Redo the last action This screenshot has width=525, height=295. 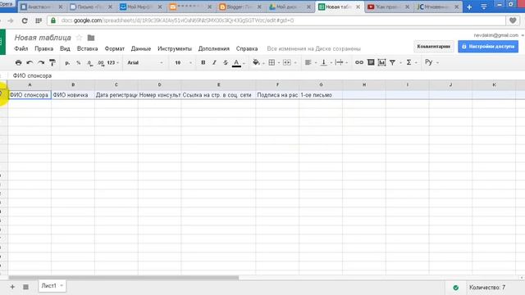point(41,62)
